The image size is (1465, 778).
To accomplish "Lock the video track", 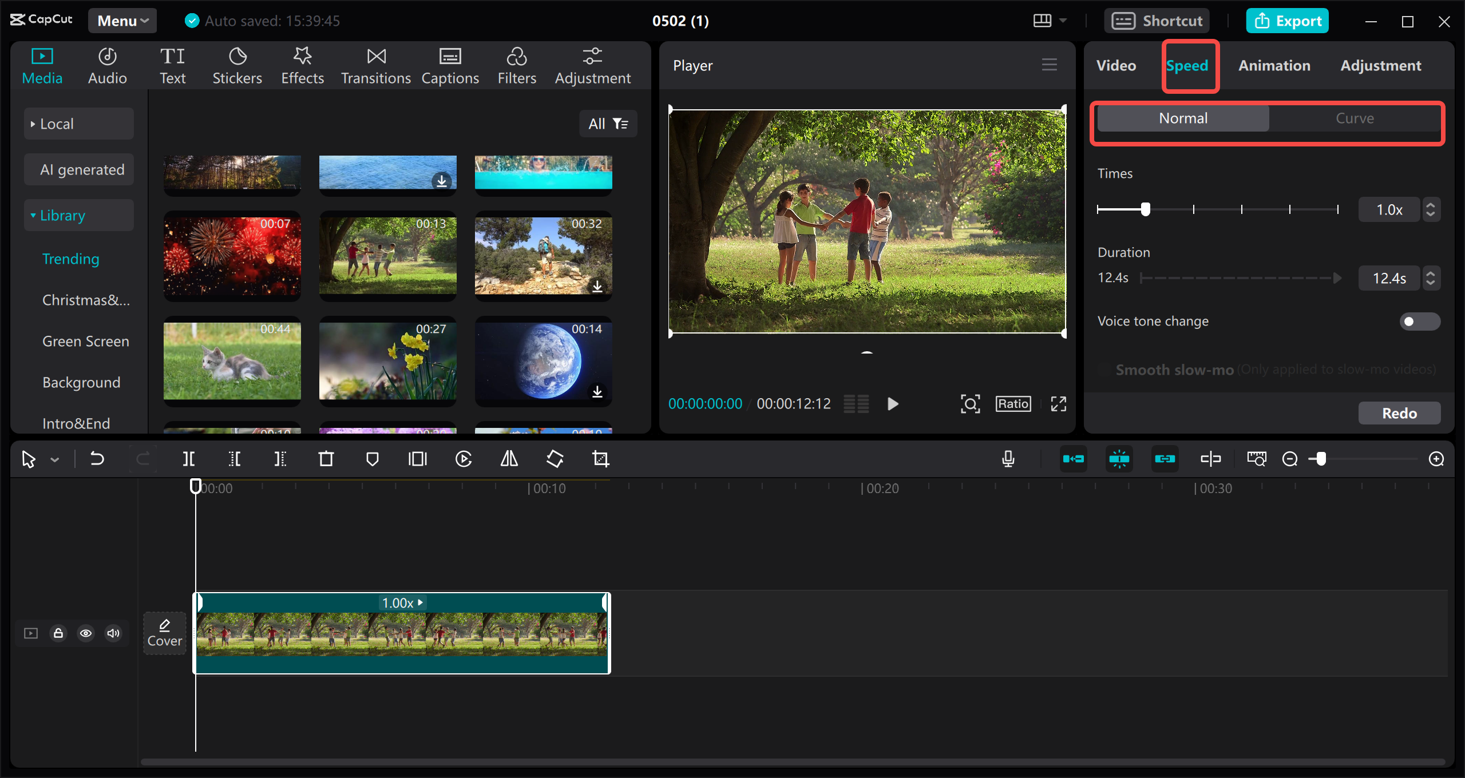I will point(58,633).
